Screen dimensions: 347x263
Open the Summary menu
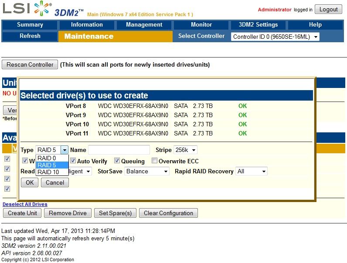tap(30, 24)
